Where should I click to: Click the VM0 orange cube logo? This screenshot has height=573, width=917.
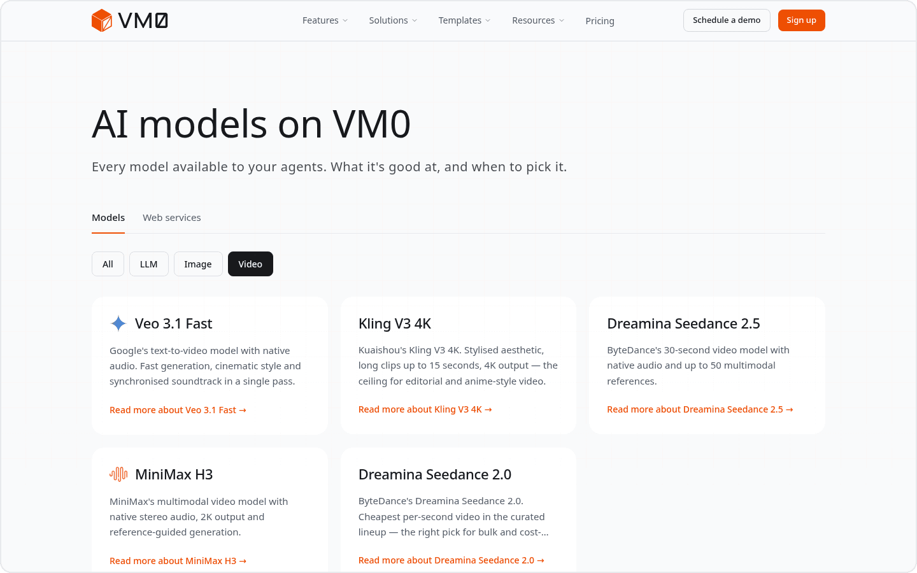point(102,20)
